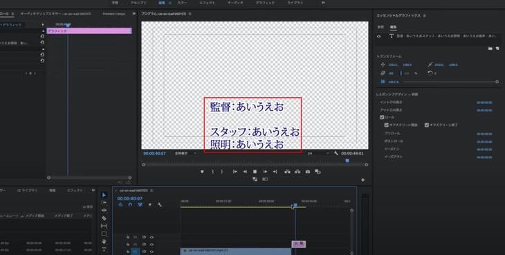The width and height of the screenshot is (505, 255).
Task: Expand the workspace overflow chevron
Action: pyautogui.click(x=323, y=3)
